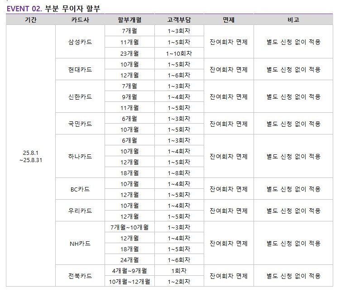Image resolution: width=340 pixels, height=292 pixels.
Task: Select the '10개월~12개월' cell
Action: click(x=129, y=282)
